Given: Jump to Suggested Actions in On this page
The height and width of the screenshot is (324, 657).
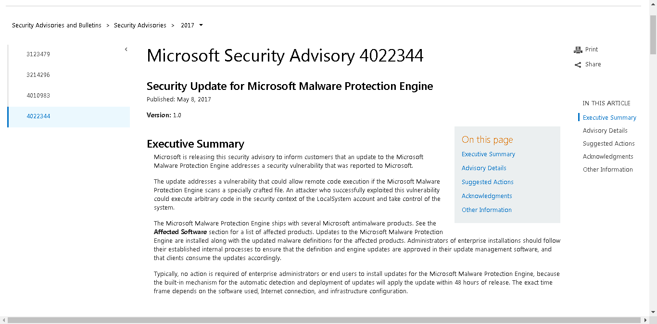Looking at the screenshot, I should click(x=488, y=182).
